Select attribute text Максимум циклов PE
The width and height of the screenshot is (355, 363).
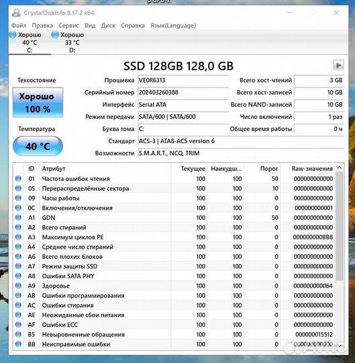[x=72, y=237]
